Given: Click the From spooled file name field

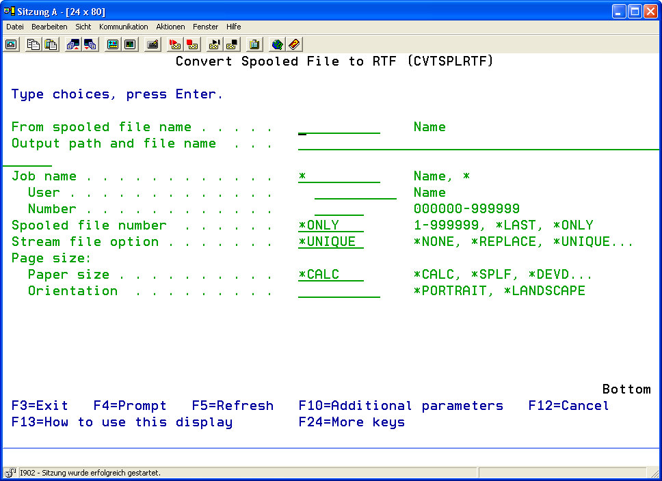Looking at the screenshot, I should click(x=339, y=127).
